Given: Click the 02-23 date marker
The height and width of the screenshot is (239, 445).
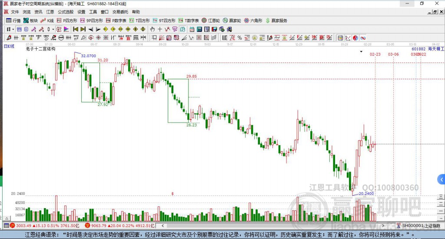Looking at the screenshot, I should [375, 54].
